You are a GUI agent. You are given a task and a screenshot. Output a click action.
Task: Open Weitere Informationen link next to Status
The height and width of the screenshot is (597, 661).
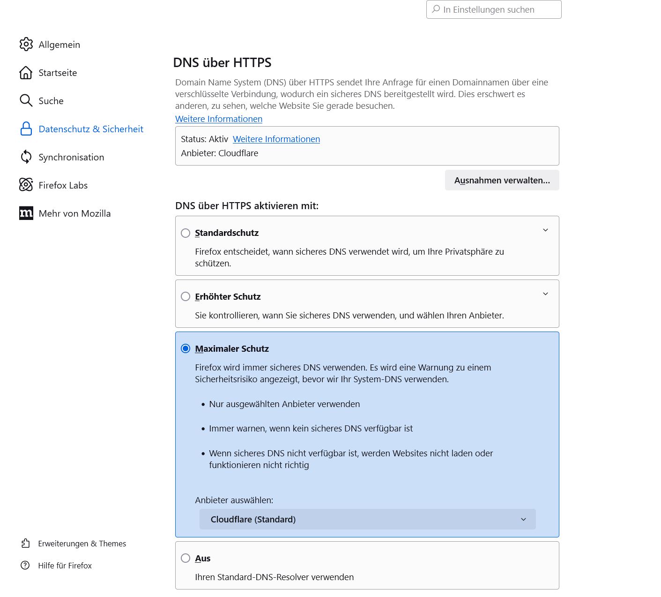click(276, 139)
